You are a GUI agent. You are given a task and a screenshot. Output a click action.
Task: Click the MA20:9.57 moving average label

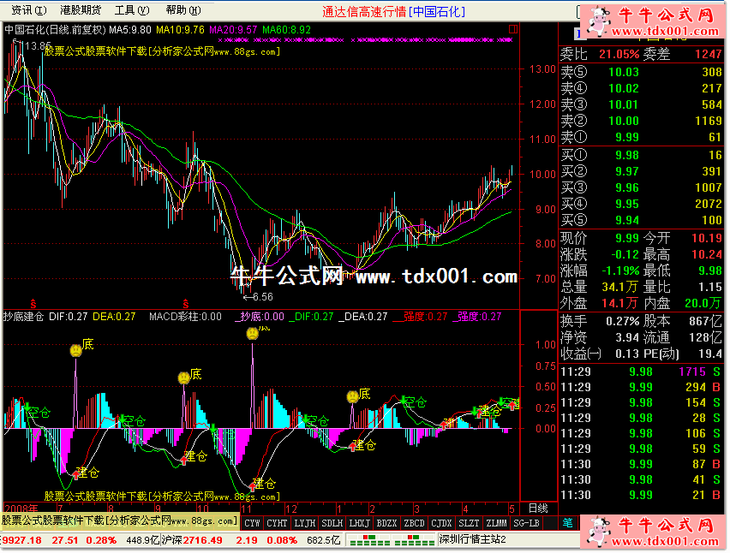[233, 30]
